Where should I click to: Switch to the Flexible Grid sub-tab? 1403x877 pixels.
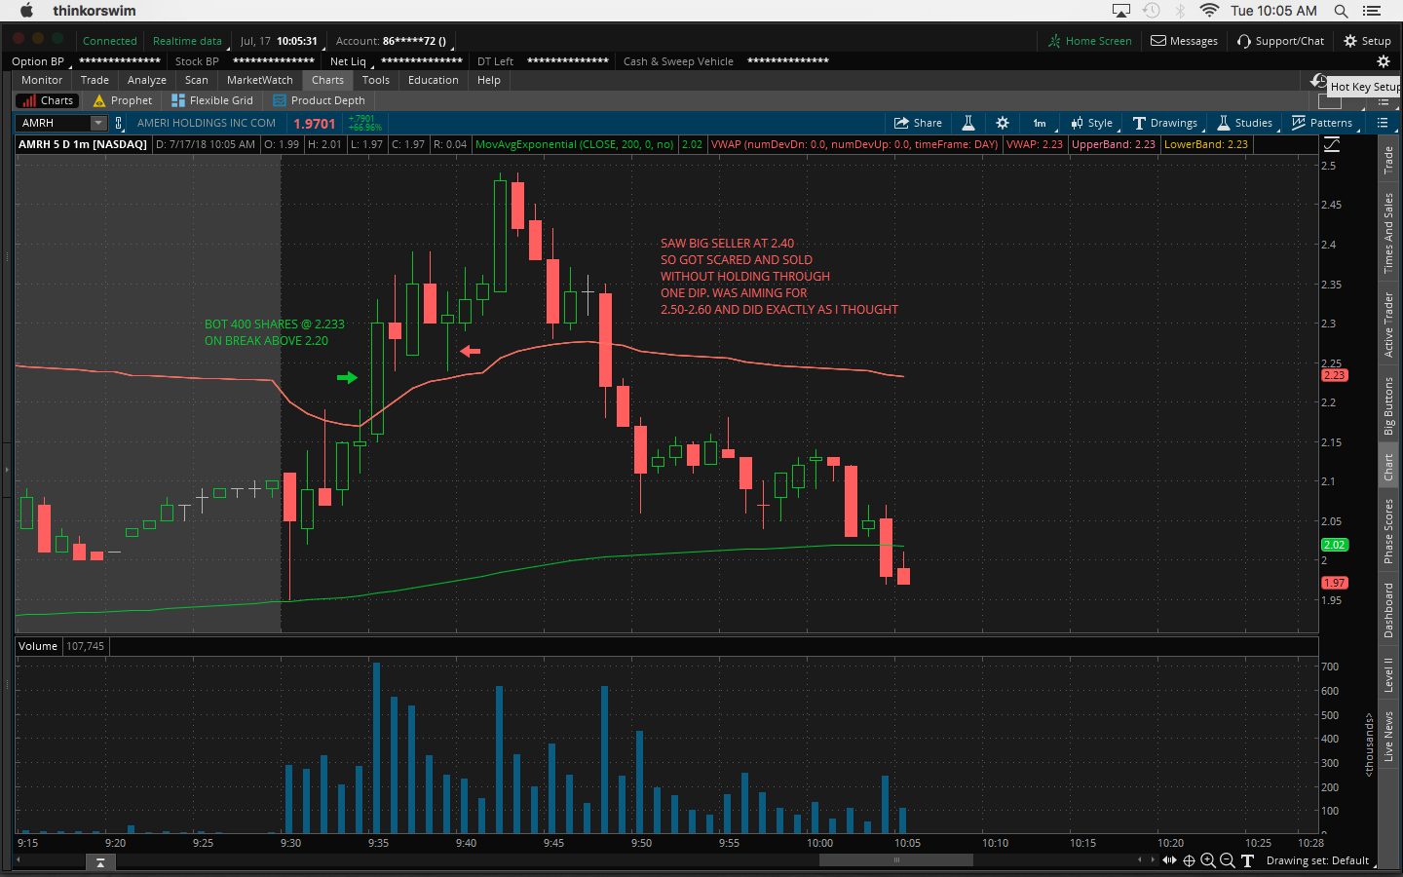point(212,100)
